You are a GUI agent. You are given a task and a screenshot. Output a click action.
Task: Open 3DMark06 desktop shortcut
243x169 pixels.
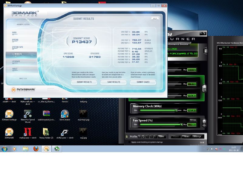(9, 133)
